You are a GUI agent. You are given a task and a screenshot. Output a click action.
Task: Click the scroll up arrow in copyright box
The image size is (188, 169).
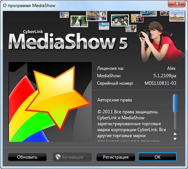(175, 134)
